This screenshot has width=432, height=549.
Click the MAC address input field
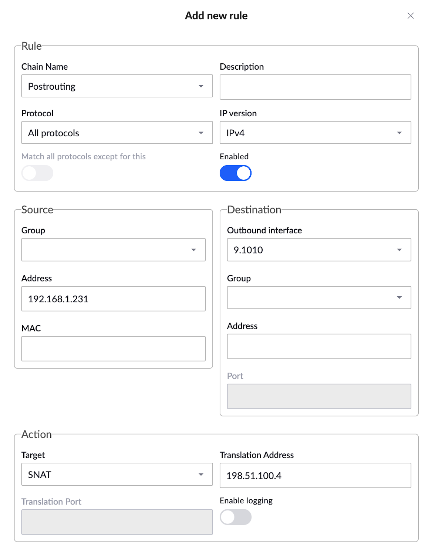click(113, 348)
